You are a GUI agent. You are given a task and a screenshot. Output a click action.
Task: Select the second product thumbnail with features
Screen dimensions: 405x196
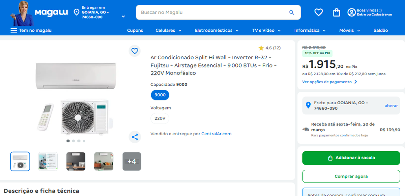(x=48, y=162)
